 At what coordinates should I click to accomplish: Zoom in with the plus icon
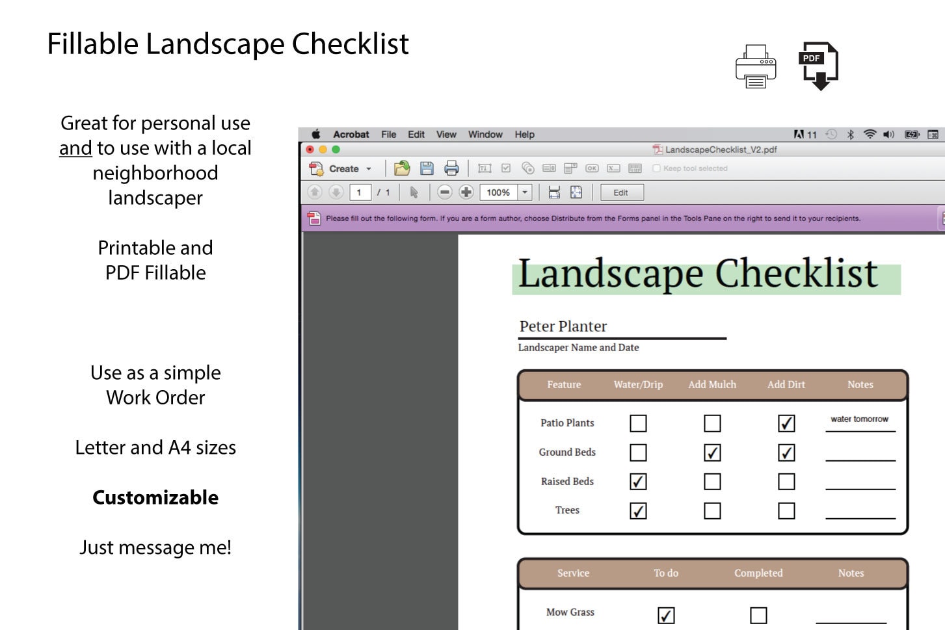click(x=466, y=192)
